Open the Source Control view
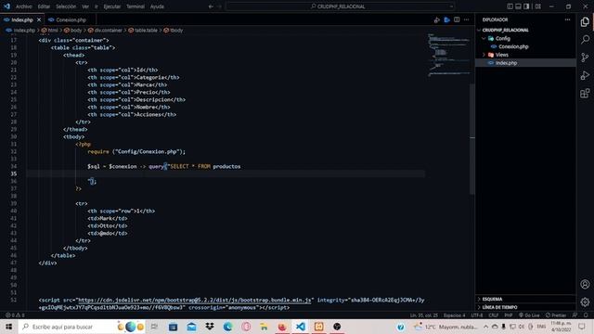This screenshot has height=334, width=594. click(x=585, y=58)
